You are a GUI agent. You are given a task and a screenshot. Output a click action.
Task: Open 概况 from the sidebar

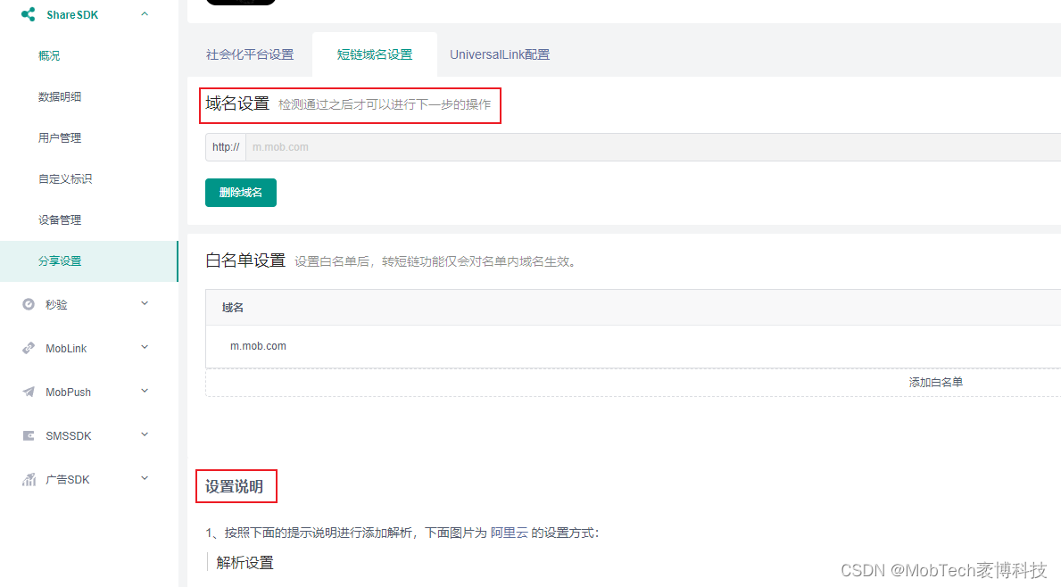(x=49, y=55)
